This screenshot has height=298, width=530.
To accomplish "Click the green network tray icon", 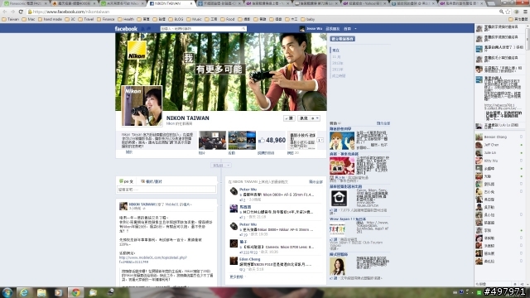I will pyautogui.click(x=479, y=292).
